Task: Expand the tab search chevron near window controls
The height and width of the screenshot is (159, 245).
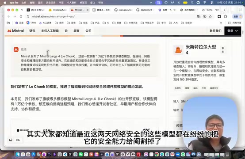Action: 22,10
